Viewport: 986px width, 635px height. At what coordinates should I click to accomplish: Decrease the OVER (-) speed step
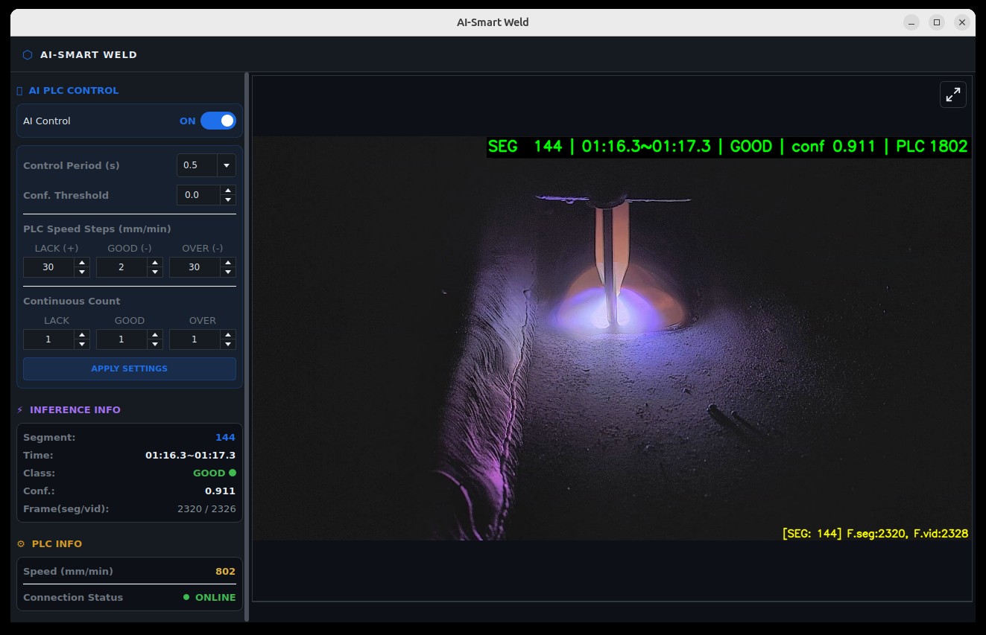[x=228, y=272]
